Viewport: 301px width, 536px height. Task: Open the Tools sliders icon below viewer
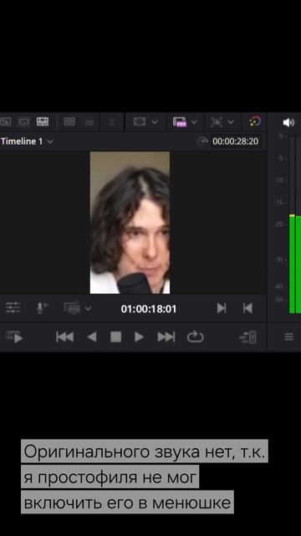click(x=13, y=307)
